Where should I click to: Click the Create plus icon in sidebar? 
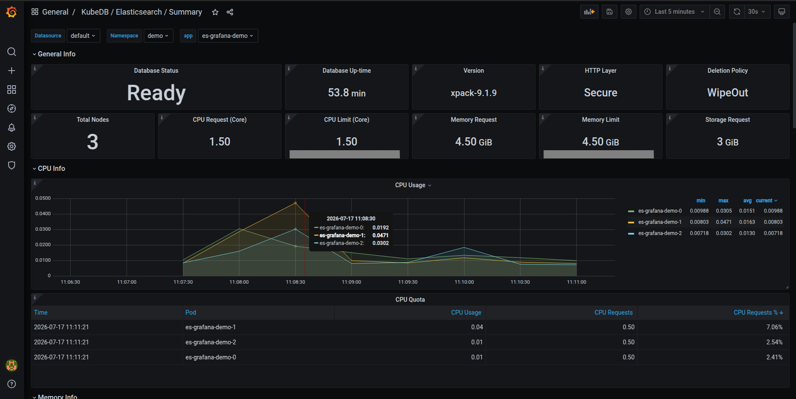point(12,71)
